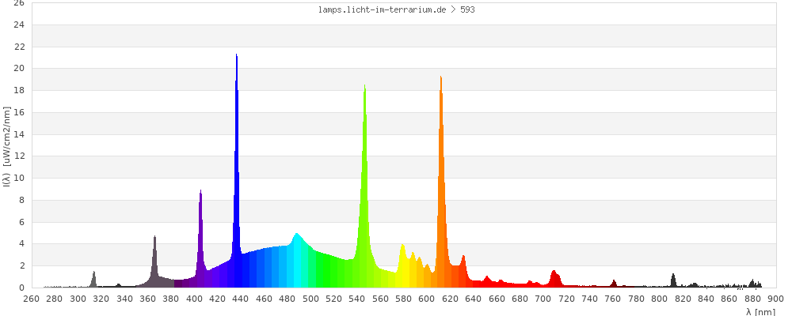The image size is (792, 316).
Task: Click the red peak near 708 nm
Action: 554,278
